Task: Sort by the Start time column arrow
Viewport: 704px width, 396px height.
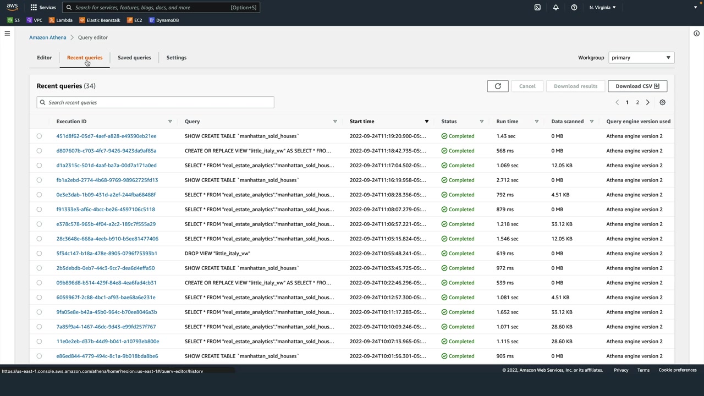Action: 426,122
